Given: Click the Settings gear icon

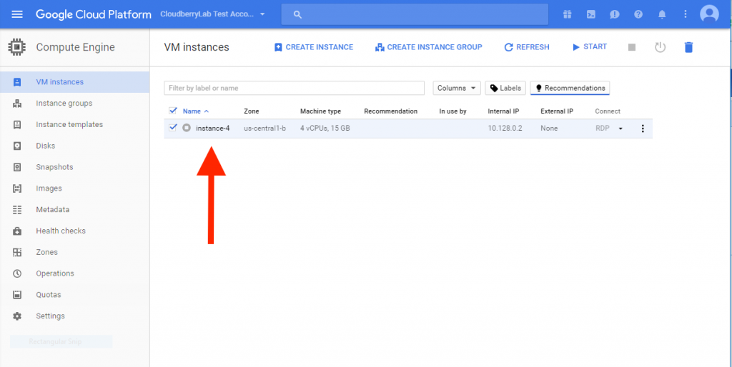Looking at the screenshot, I should (x=17, y=316).
